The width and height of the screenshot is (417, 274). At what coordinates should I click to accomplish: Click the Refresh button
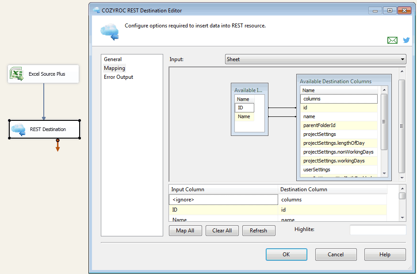259,231
